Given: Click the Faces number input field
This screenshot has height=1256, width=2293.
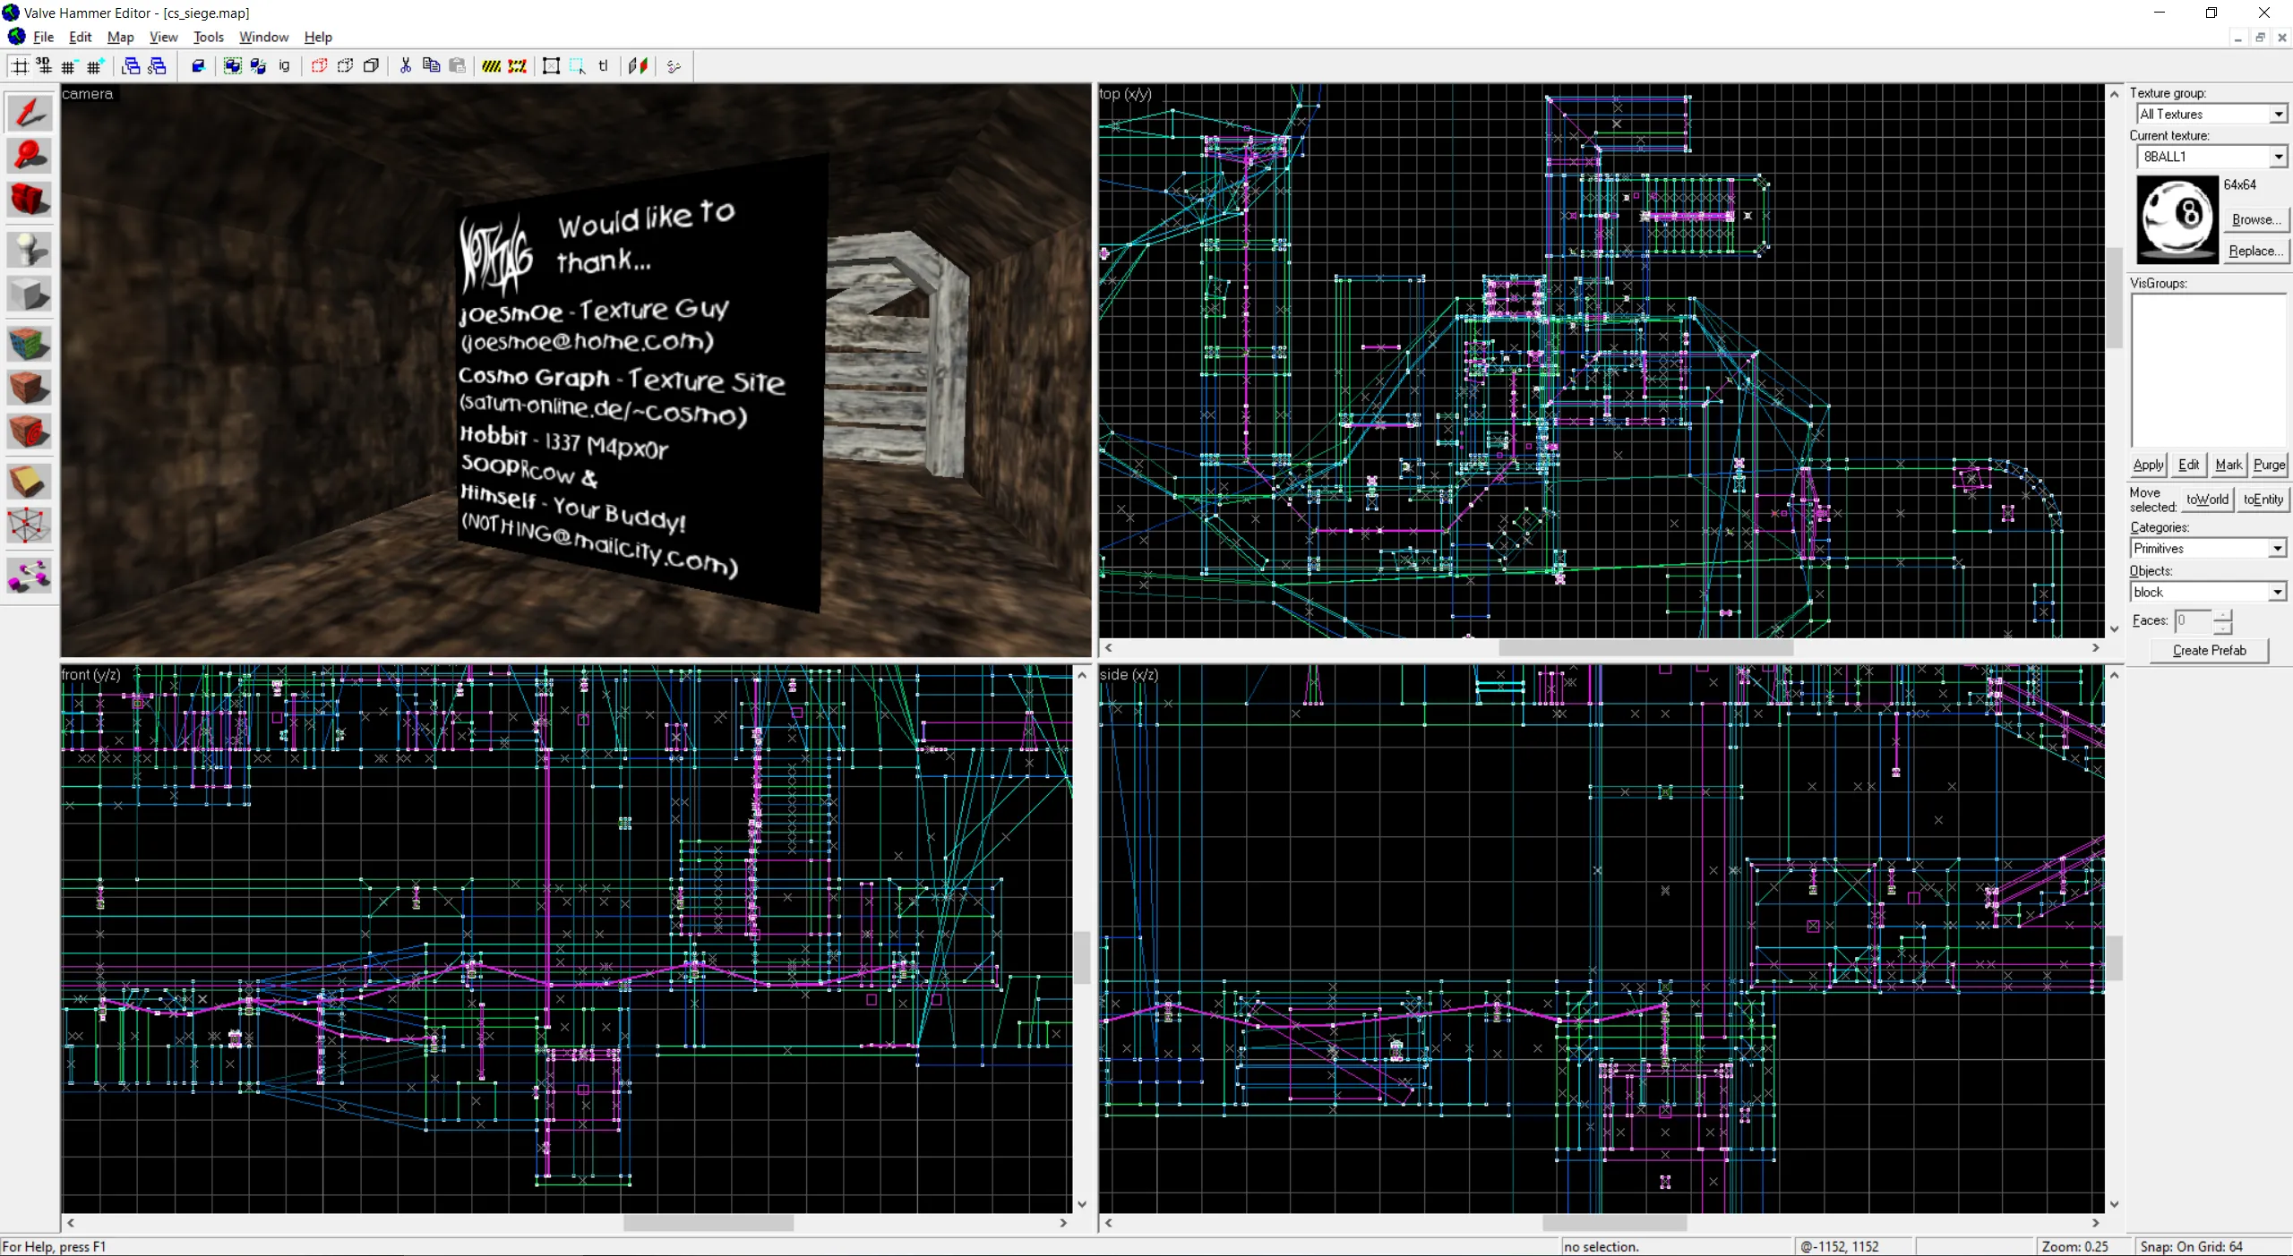Looking at the screenshot, I should point(2194,620).
